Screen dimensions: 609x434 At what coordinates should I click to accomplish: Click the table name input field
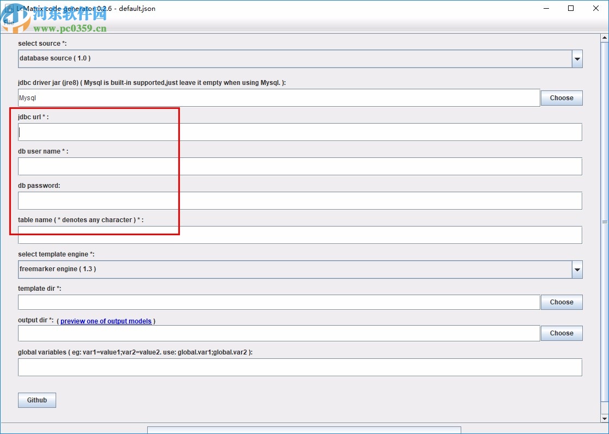click(x=300, y=235)
